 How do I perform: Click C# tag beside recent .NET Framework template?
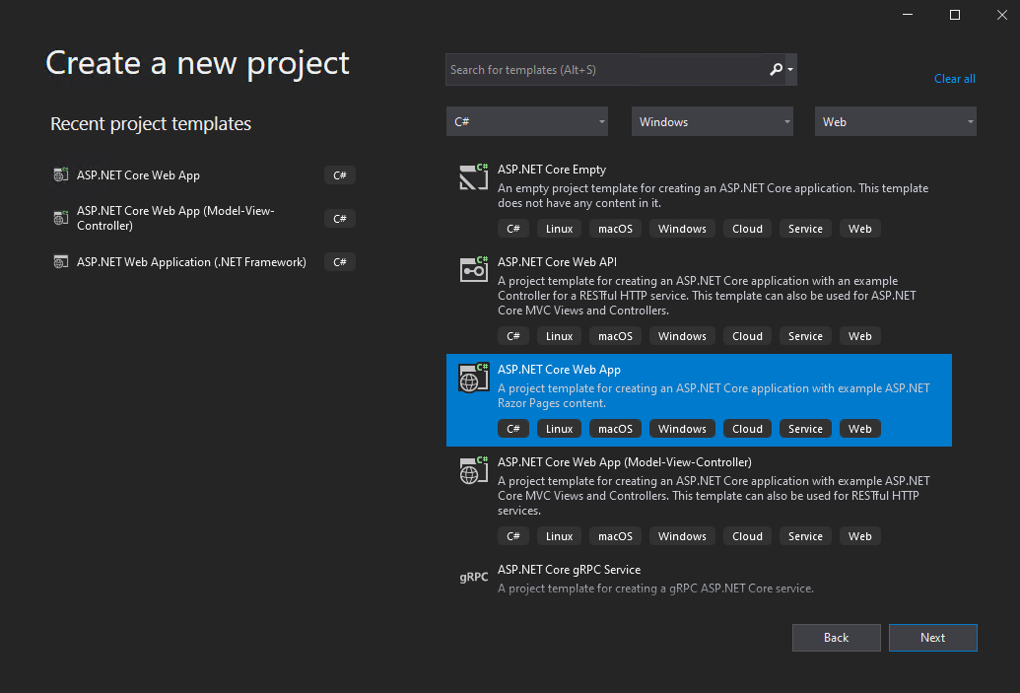(340, 261)
